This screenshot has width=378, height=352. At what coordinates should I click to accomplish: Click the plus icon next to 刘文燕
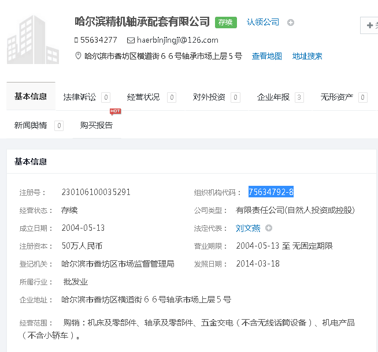click(x=269, y=228)
